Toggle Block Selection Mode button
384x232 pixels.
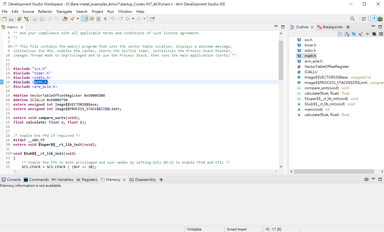98,19
